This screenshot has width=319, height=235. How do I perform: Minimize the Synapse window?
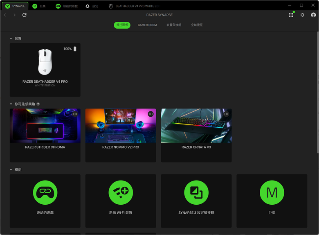(x=290, y=5)
